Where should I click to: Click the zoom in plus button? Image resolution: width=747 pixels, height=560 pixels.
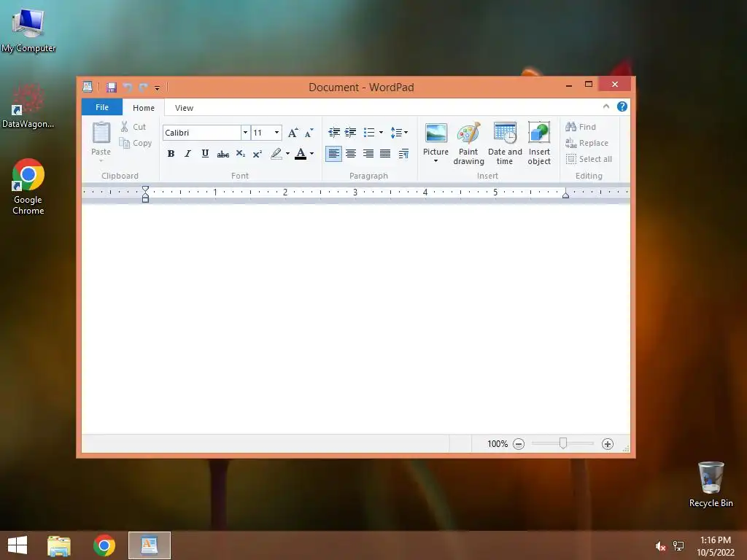click(x=608, y=444)
